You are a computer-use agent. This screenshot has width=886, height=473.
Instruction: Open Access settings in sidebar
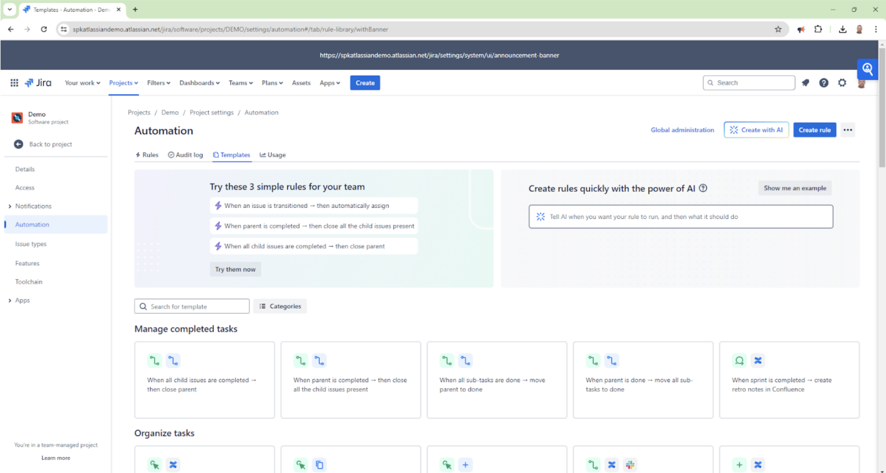coord(25,188)
